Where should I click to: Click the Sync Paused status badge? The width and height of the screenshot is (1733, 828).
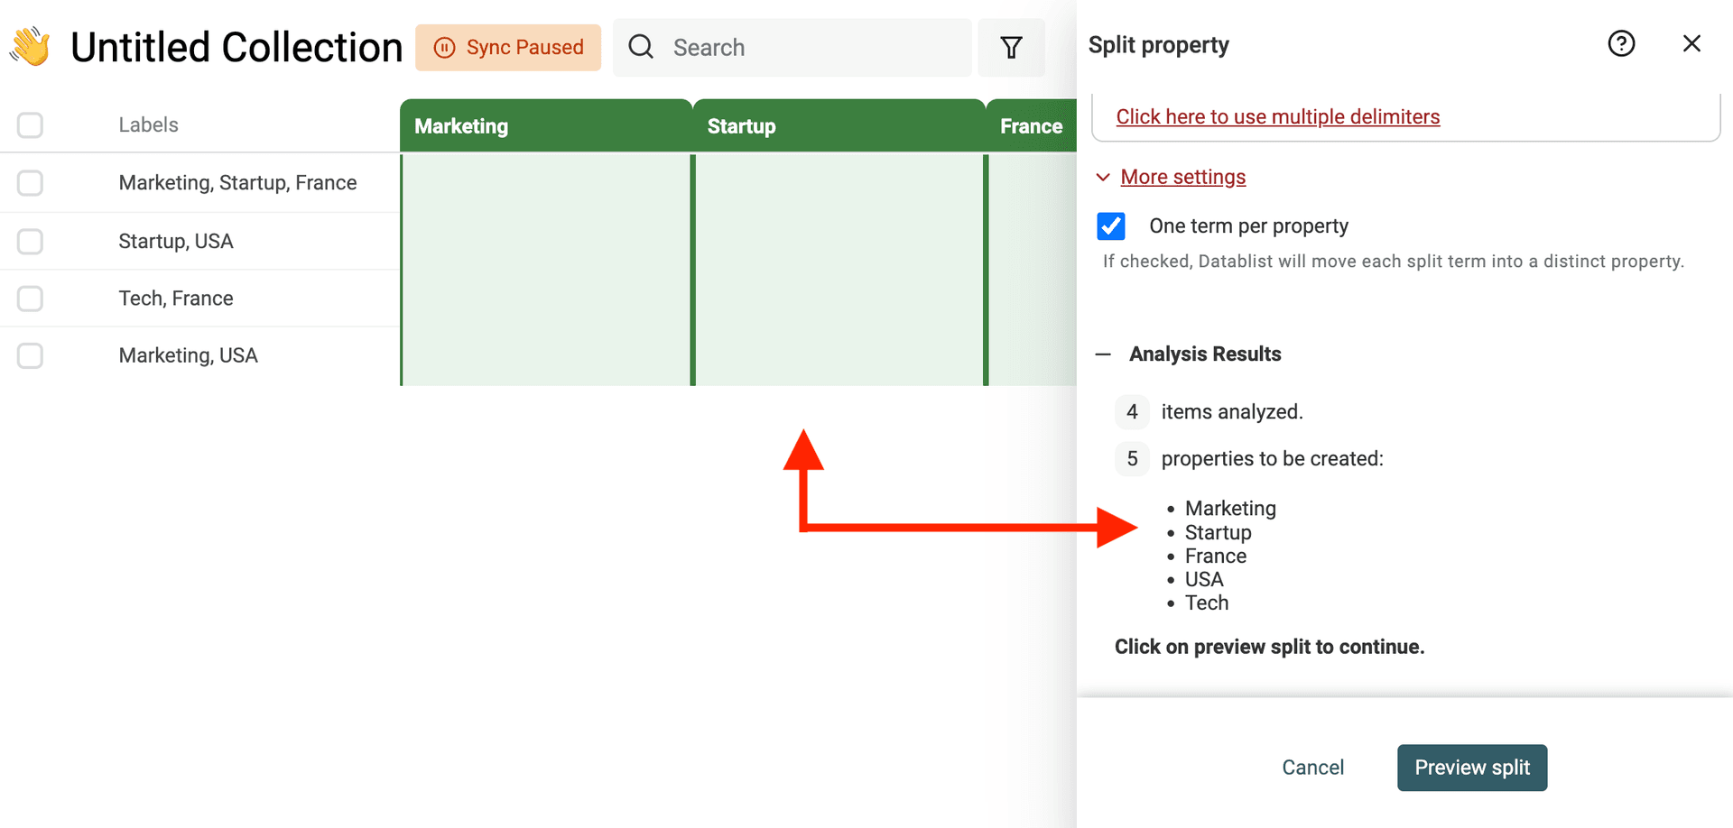pyautogui.click(x=508, y=48)
